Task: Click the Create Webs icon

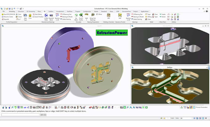Action: [x=46, y=17]
